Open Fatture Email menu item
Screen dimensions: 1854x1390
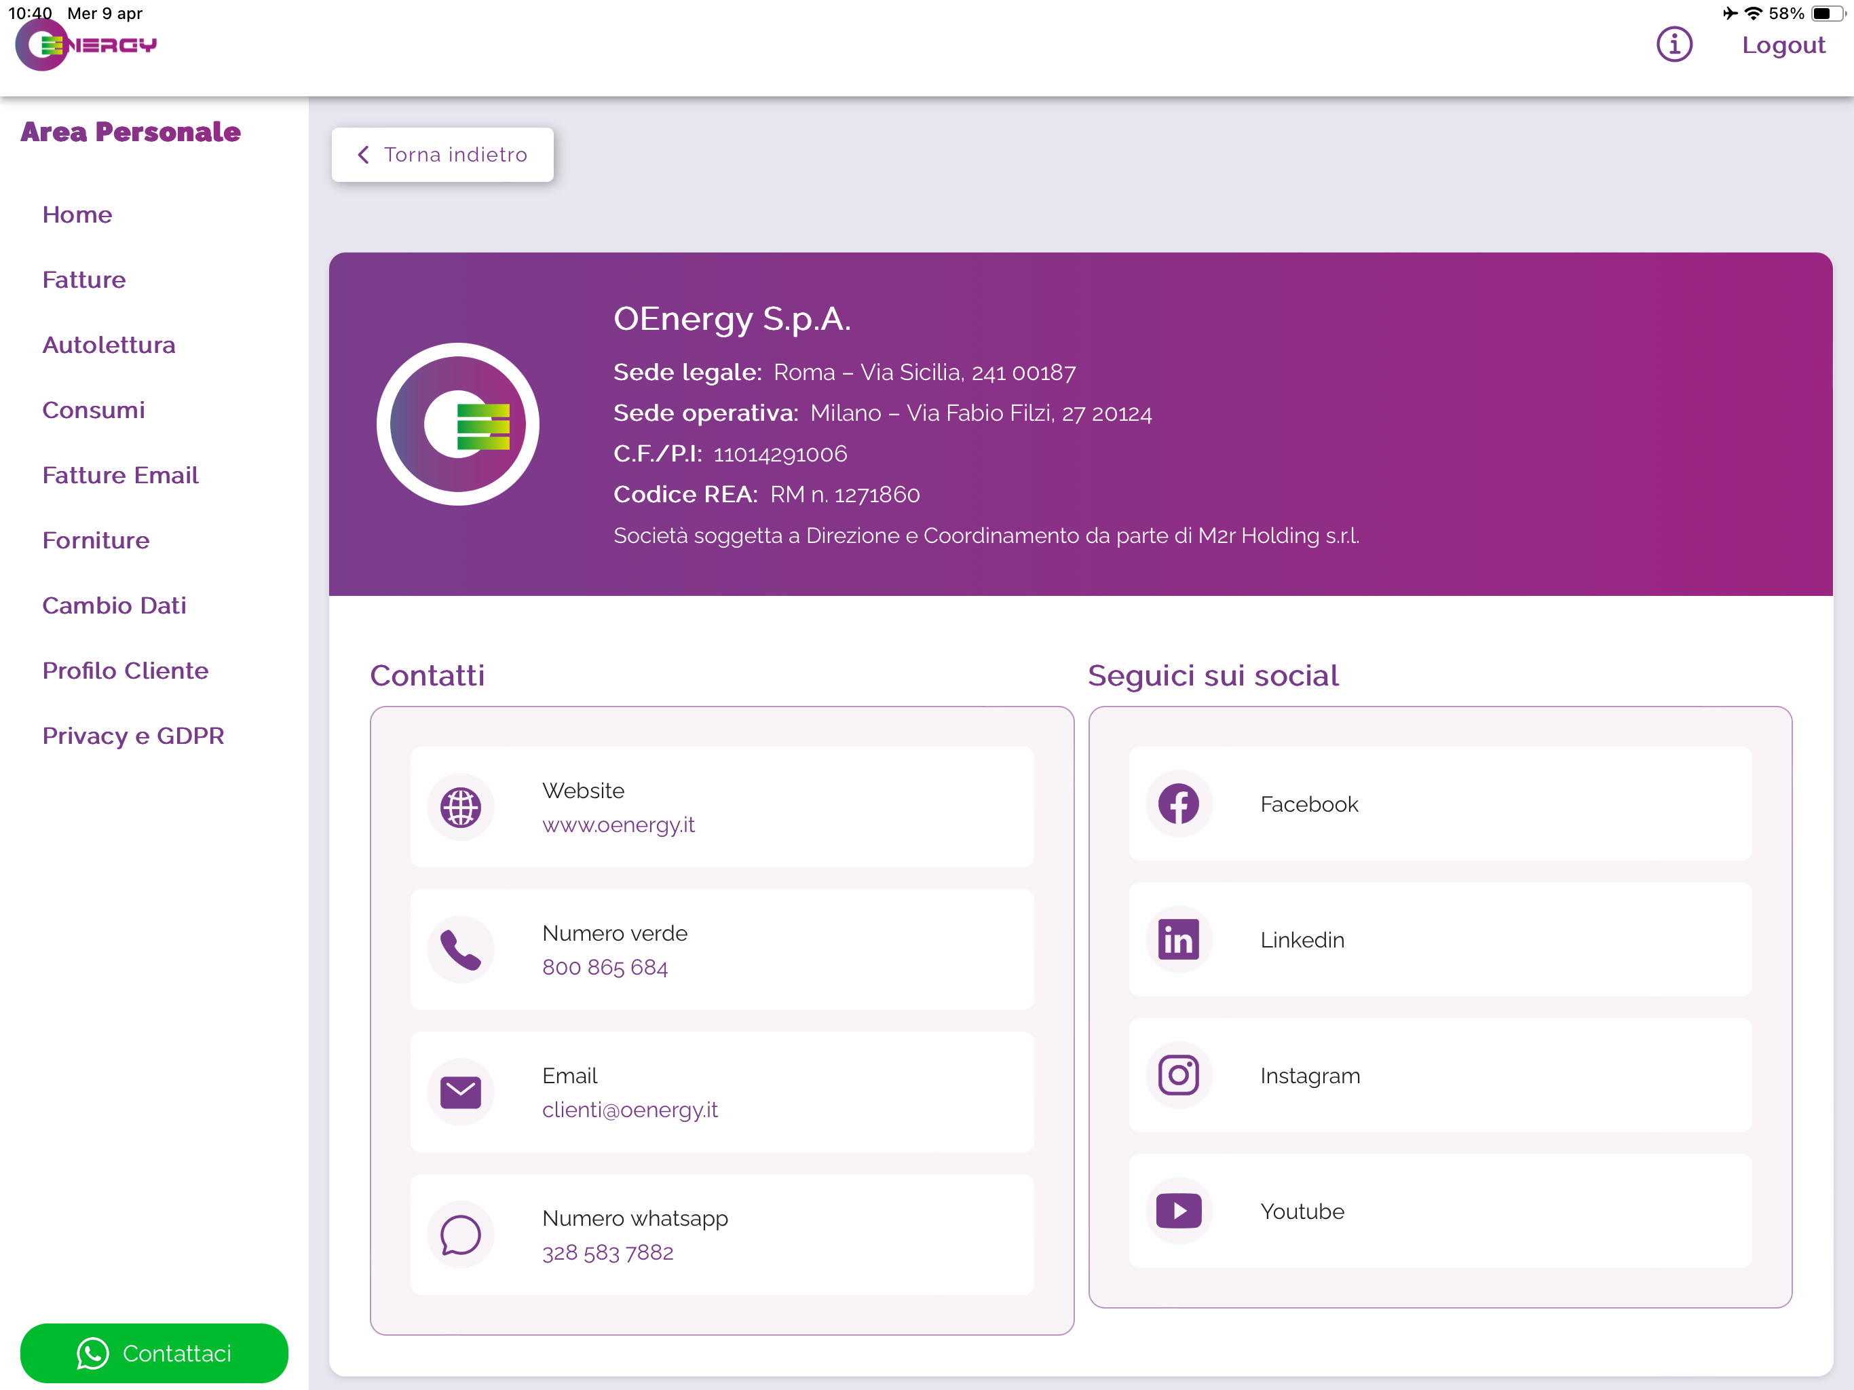tap(121, 475)
